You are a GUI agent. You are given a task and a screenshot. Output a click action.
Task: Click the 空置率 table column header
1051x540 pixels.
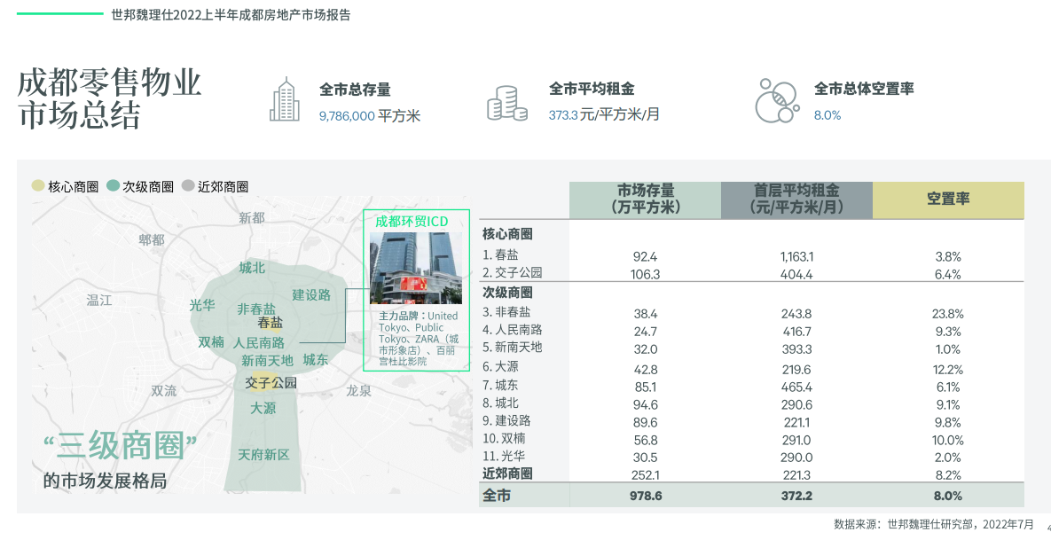948,200
